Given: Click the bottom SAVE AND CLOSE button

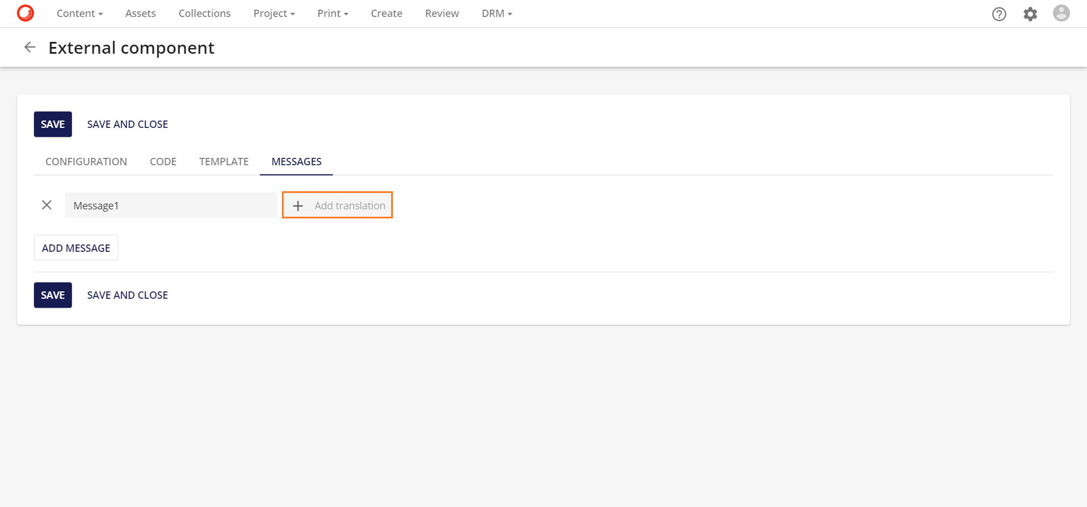Looking at the screenshot, I should tap(127, 295).
